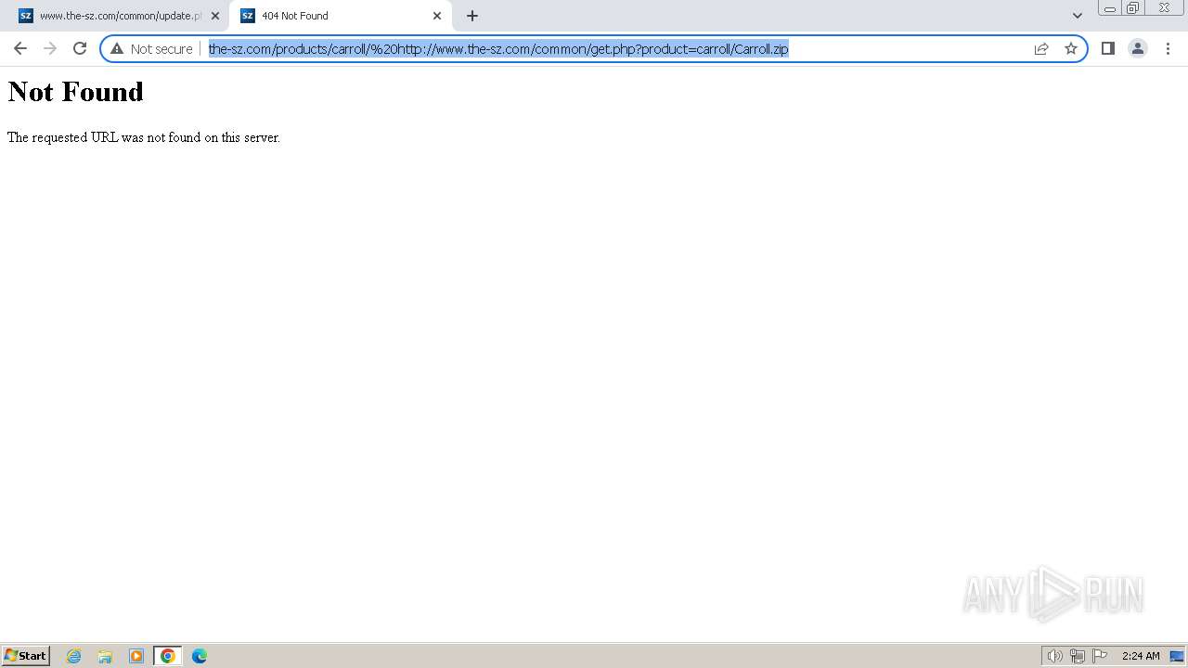The image size is (1188, 668).
Task: Open Microsoft Edge from the taskbar
Action: 200,656
